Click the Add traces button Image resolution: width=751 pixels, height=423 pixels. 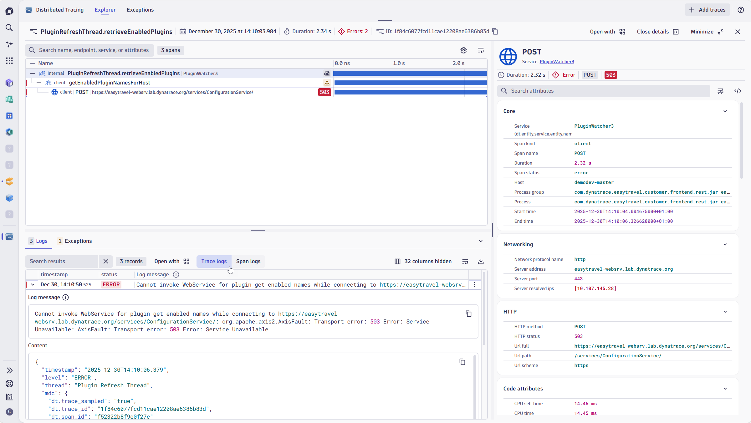coord(707,10)
